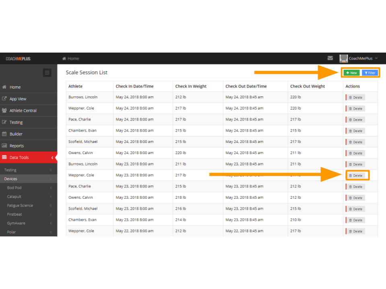Screen dimensions: 386x289
Task: Open the mail envelope icon
Action: pos(330,58)
